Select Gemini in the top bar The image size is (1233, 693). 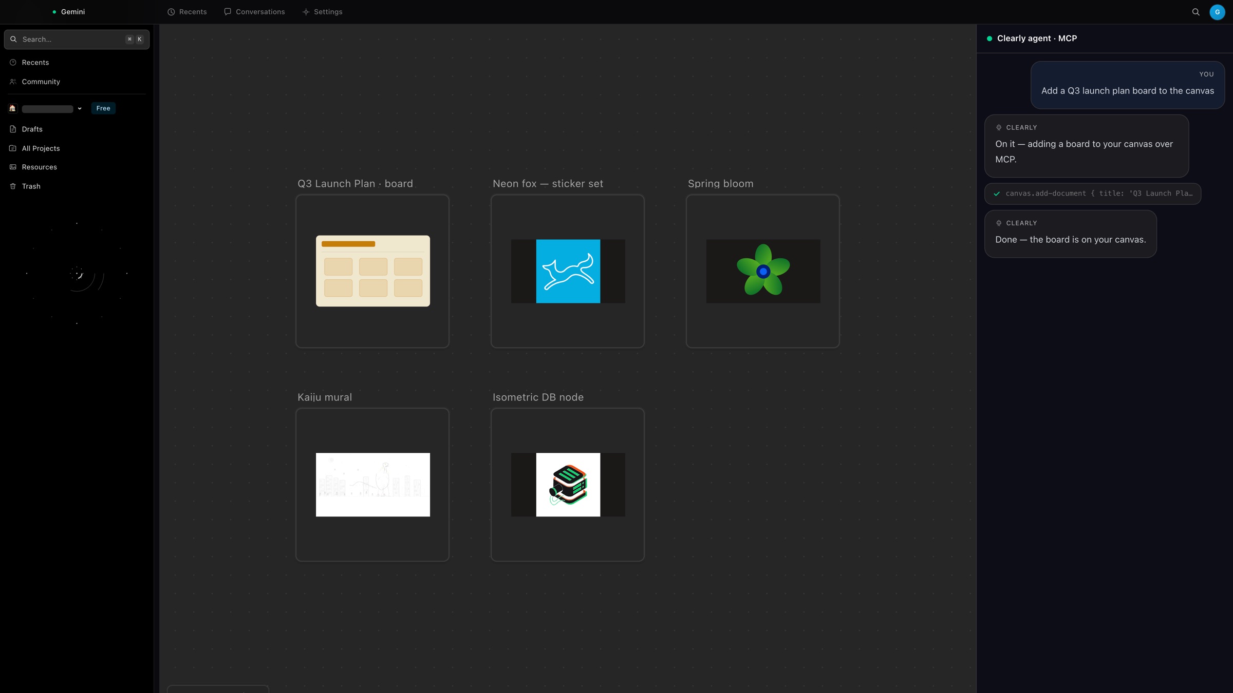69,12
